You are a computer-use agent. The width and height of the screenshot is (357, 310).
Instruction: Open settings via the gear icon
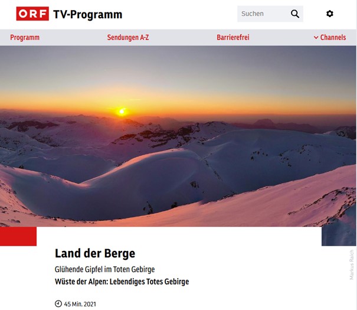(330, 14)
